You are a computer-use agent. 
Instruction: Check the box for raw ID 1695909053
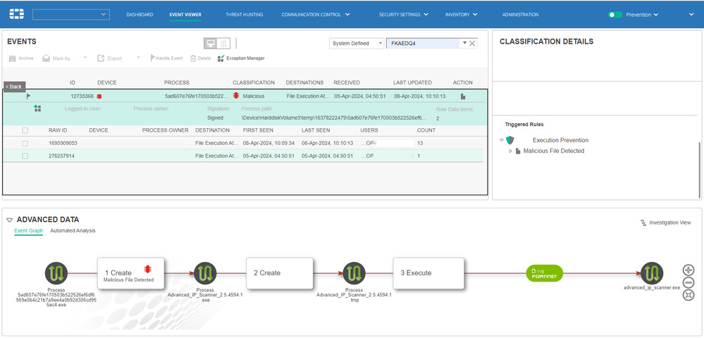tap(25, 143)
